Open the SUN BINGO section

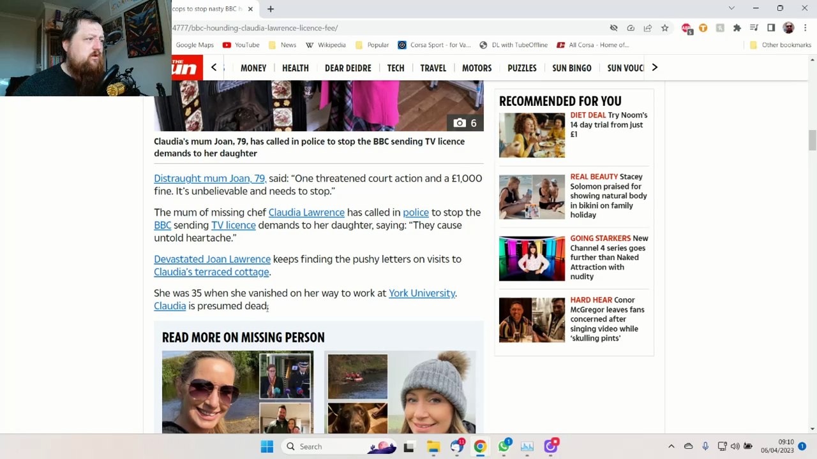point(572,68)
